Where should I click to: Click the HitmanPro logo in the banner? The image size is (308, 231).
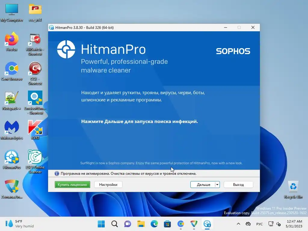coord(66,49)
